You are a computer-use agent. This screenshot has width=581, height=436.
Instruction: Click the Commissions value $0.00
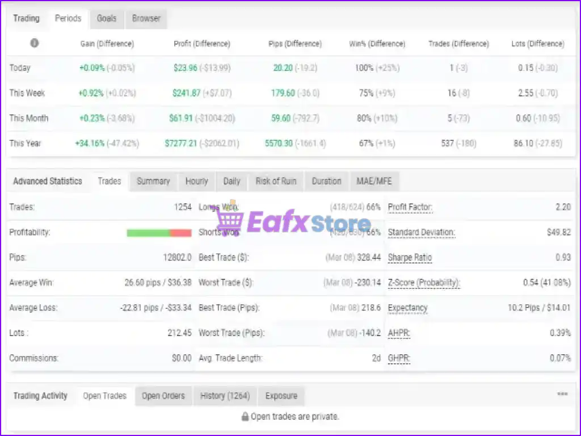coord(182,358)
